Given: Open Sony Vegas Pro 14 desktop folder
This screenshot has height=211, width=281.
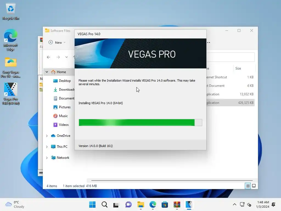Looking at the screenshot, I should [11, 68].
